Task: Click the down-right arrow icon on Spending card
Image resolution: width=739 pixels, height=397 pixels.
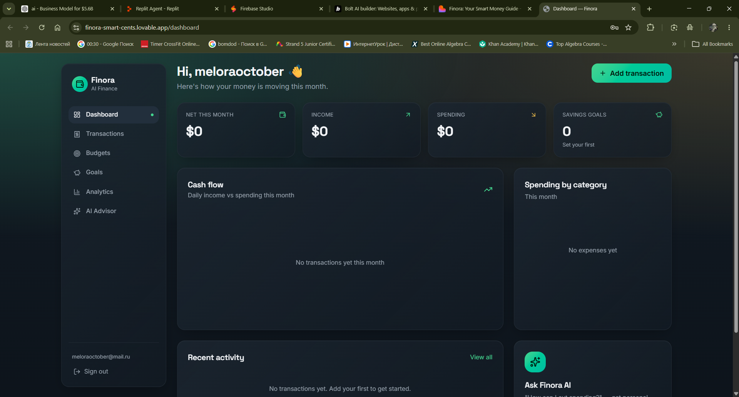Action: [533, 115]
